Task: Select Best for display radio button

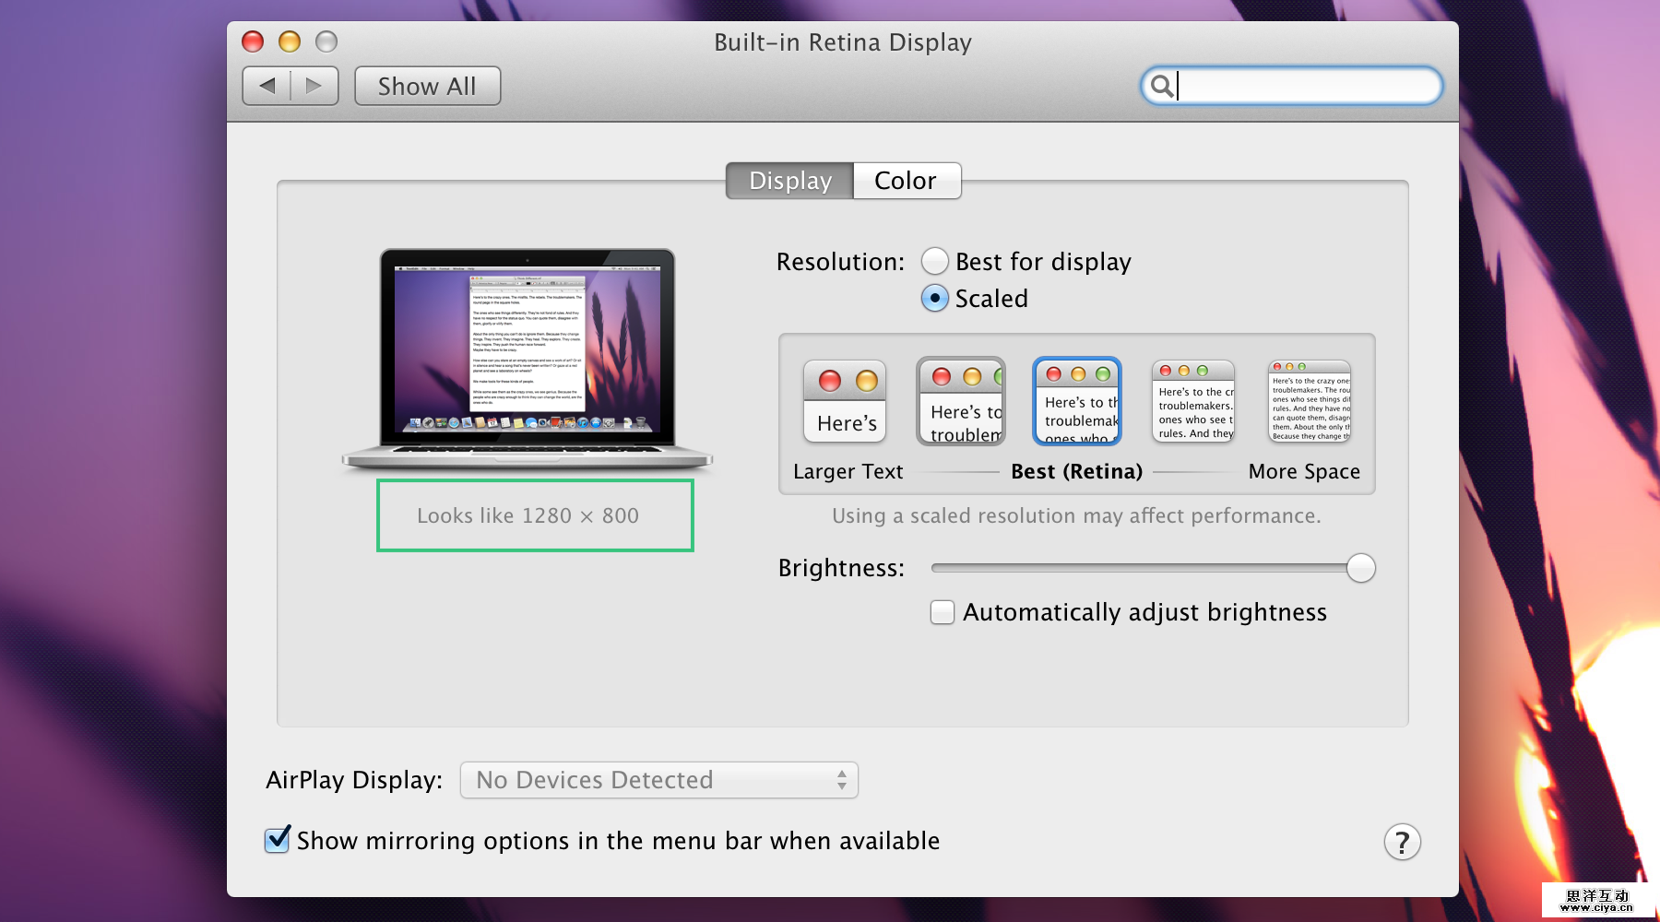Action: (935, 262)
